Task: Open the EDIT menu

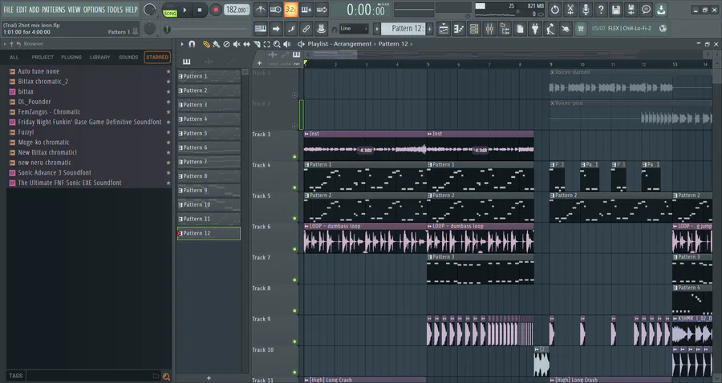Action: pyautogui.click(x=21, y=10)
